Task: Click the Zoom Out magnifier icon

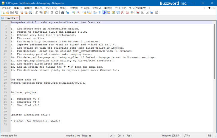Action: point(78,12)
